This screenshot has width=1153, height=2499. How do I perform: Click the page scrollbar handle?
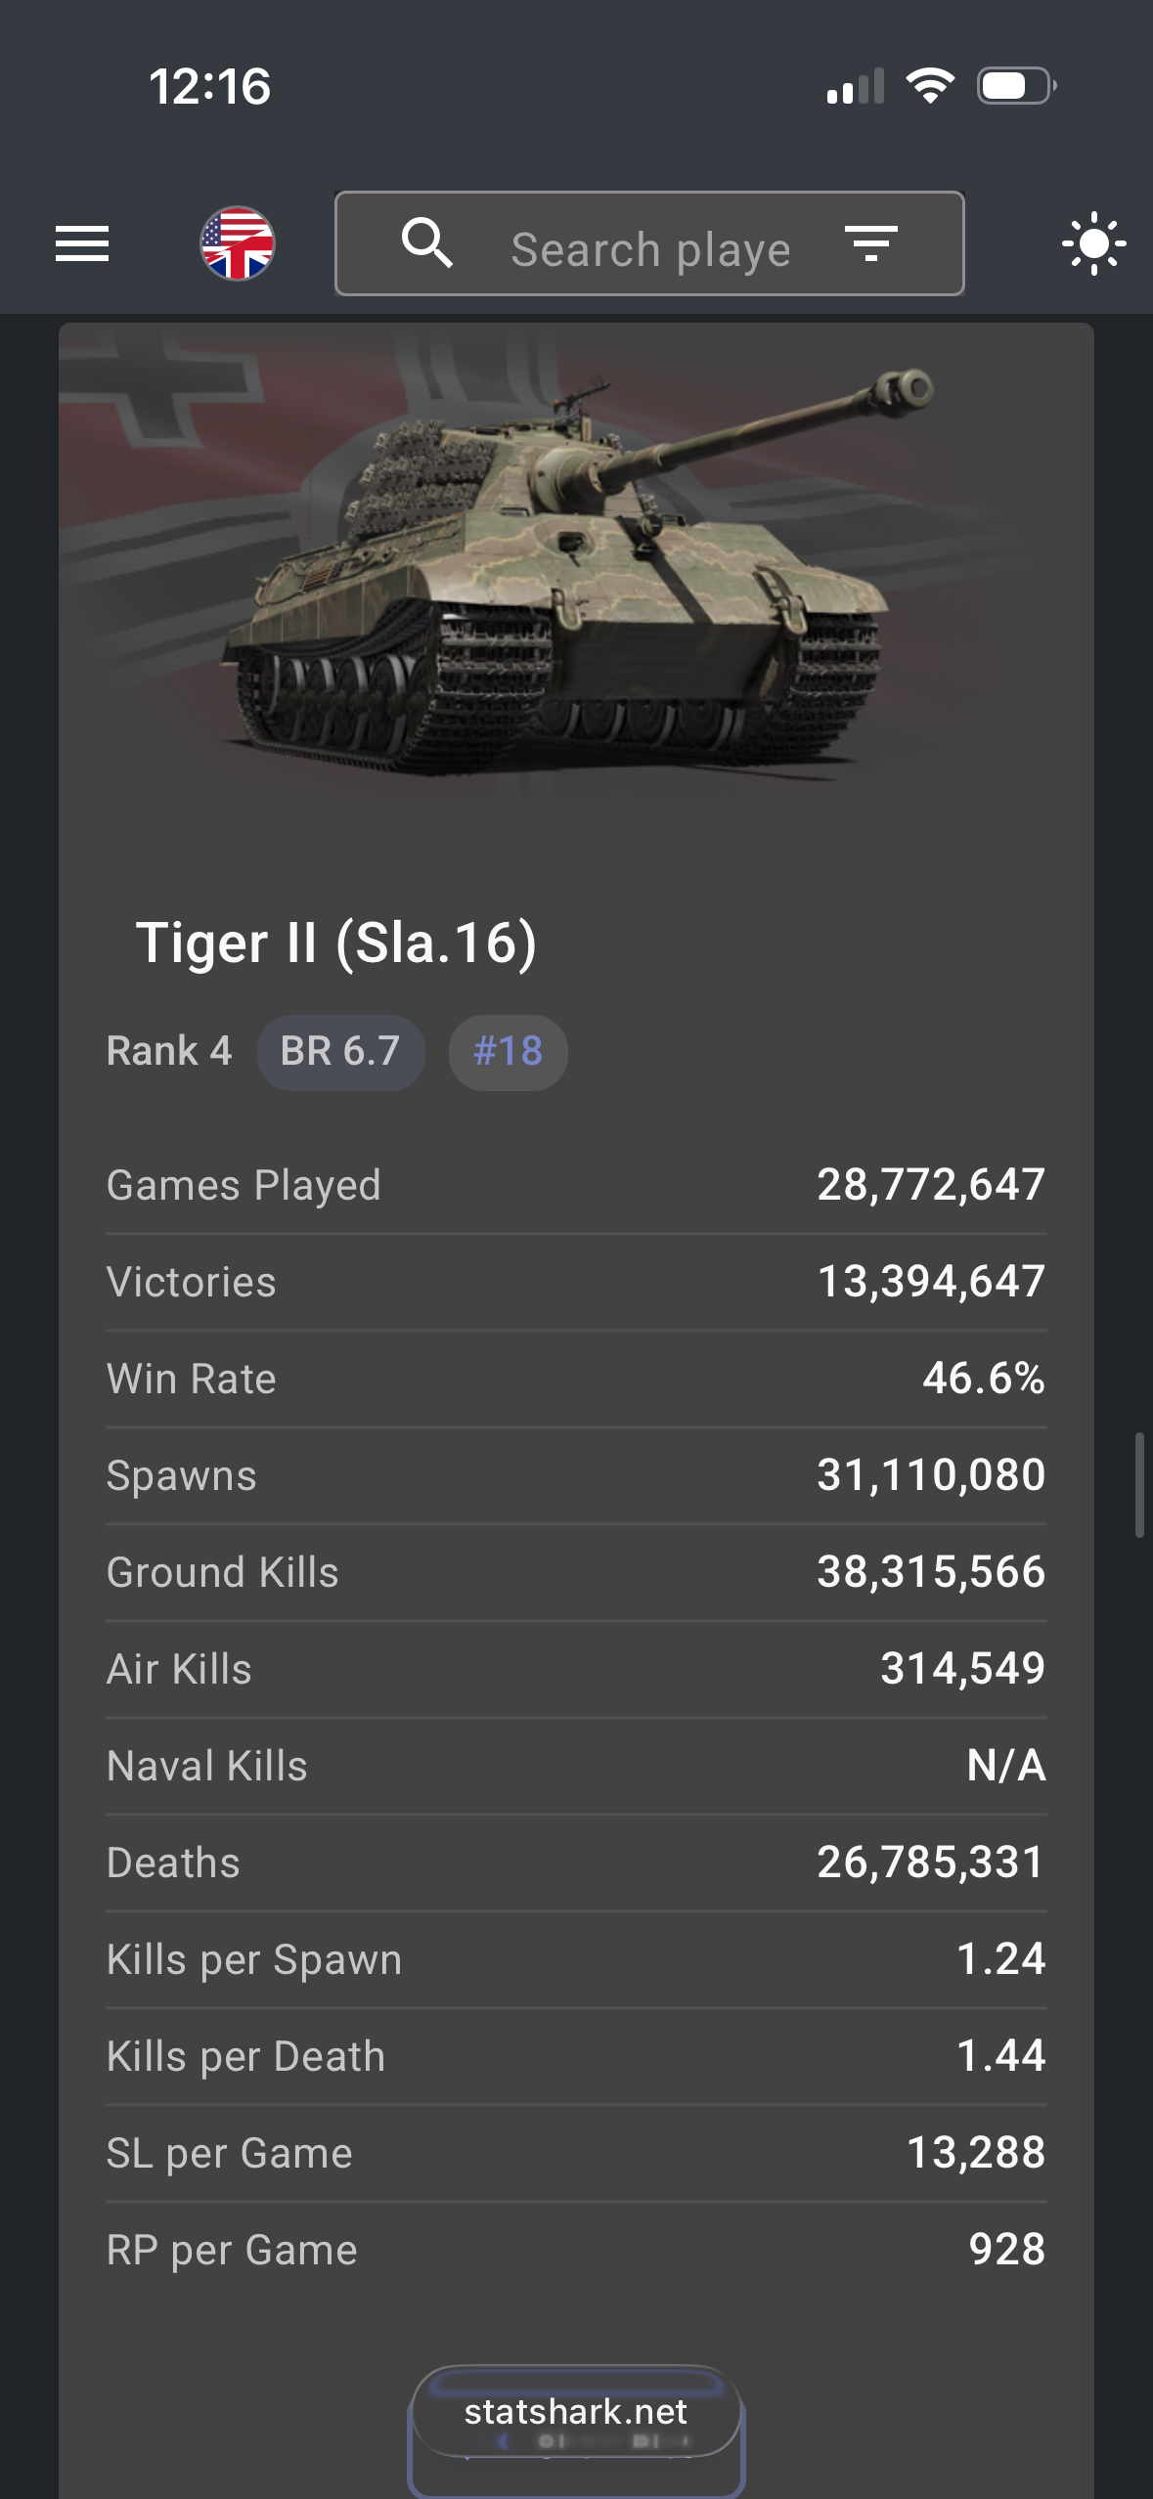(1139, 1484)
